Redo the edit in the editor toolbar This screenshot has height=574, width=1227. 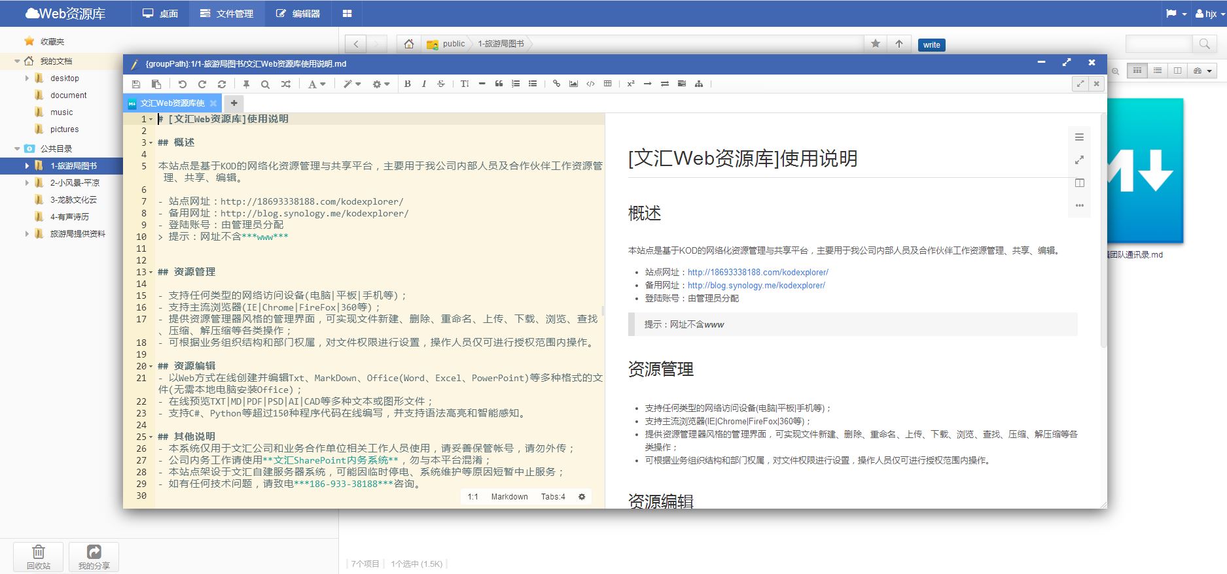[x=202, y=84]
